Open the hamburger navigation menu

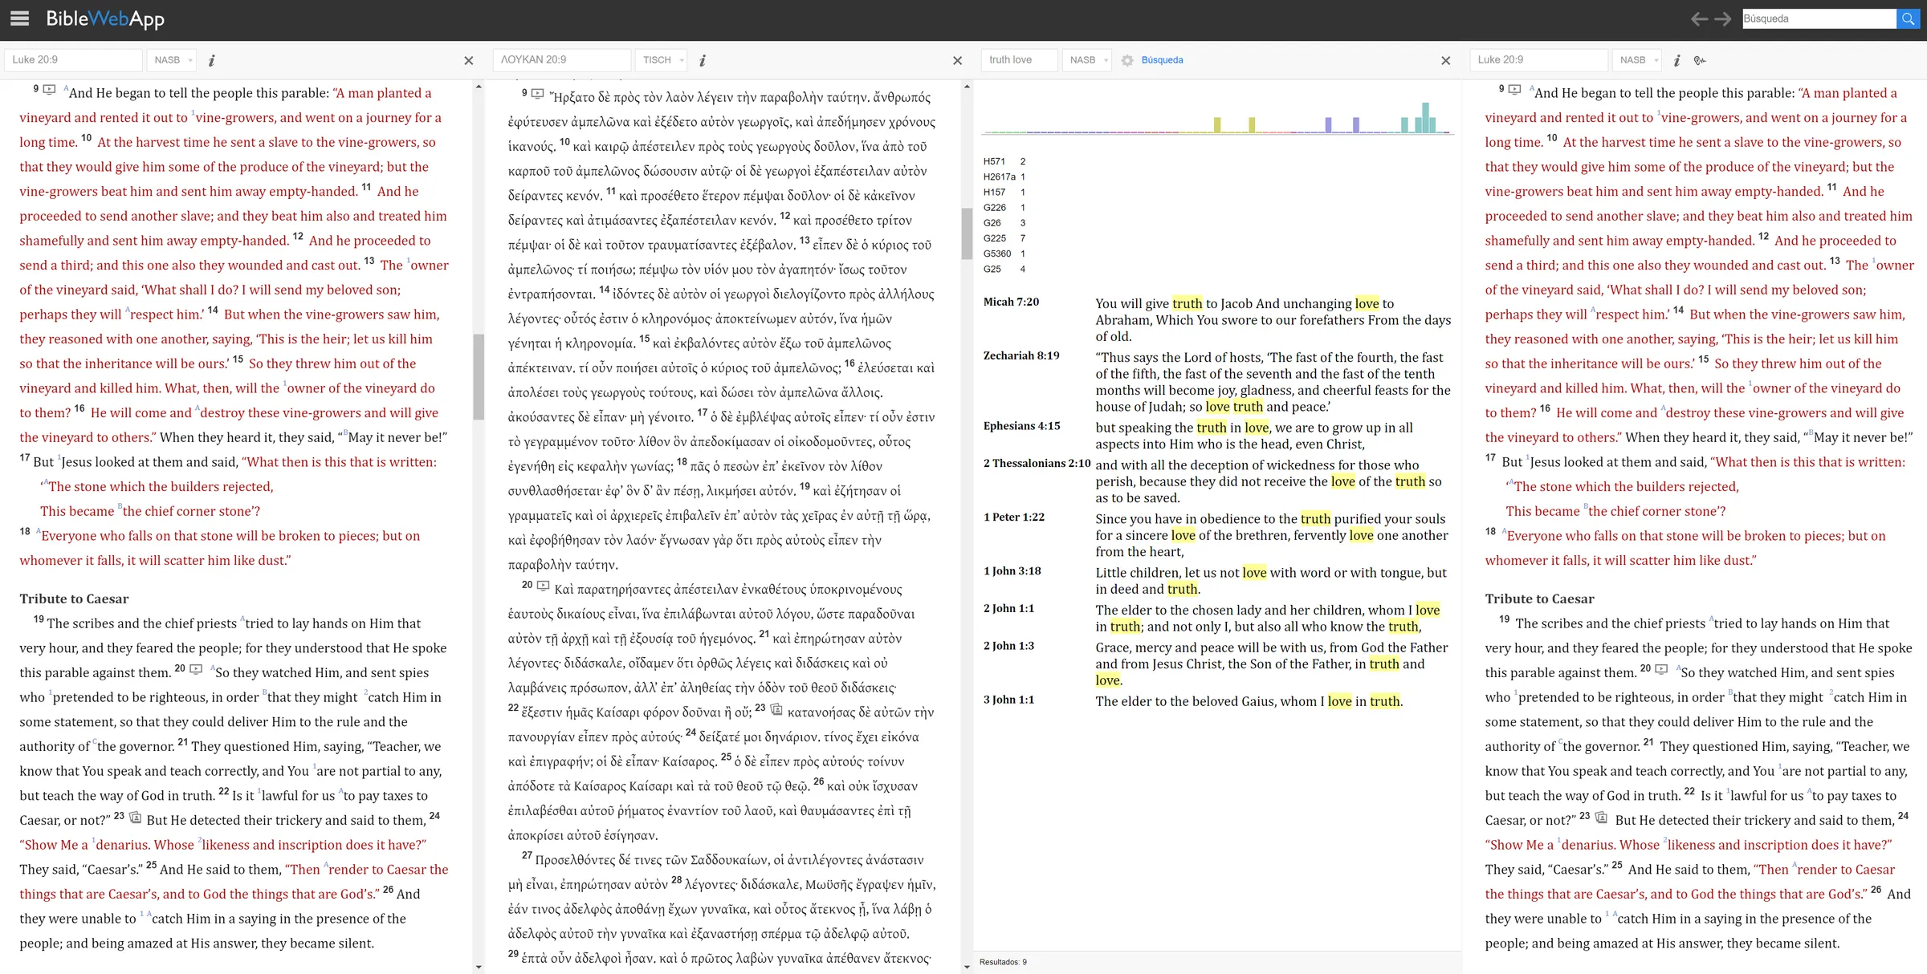pos(19,19)
